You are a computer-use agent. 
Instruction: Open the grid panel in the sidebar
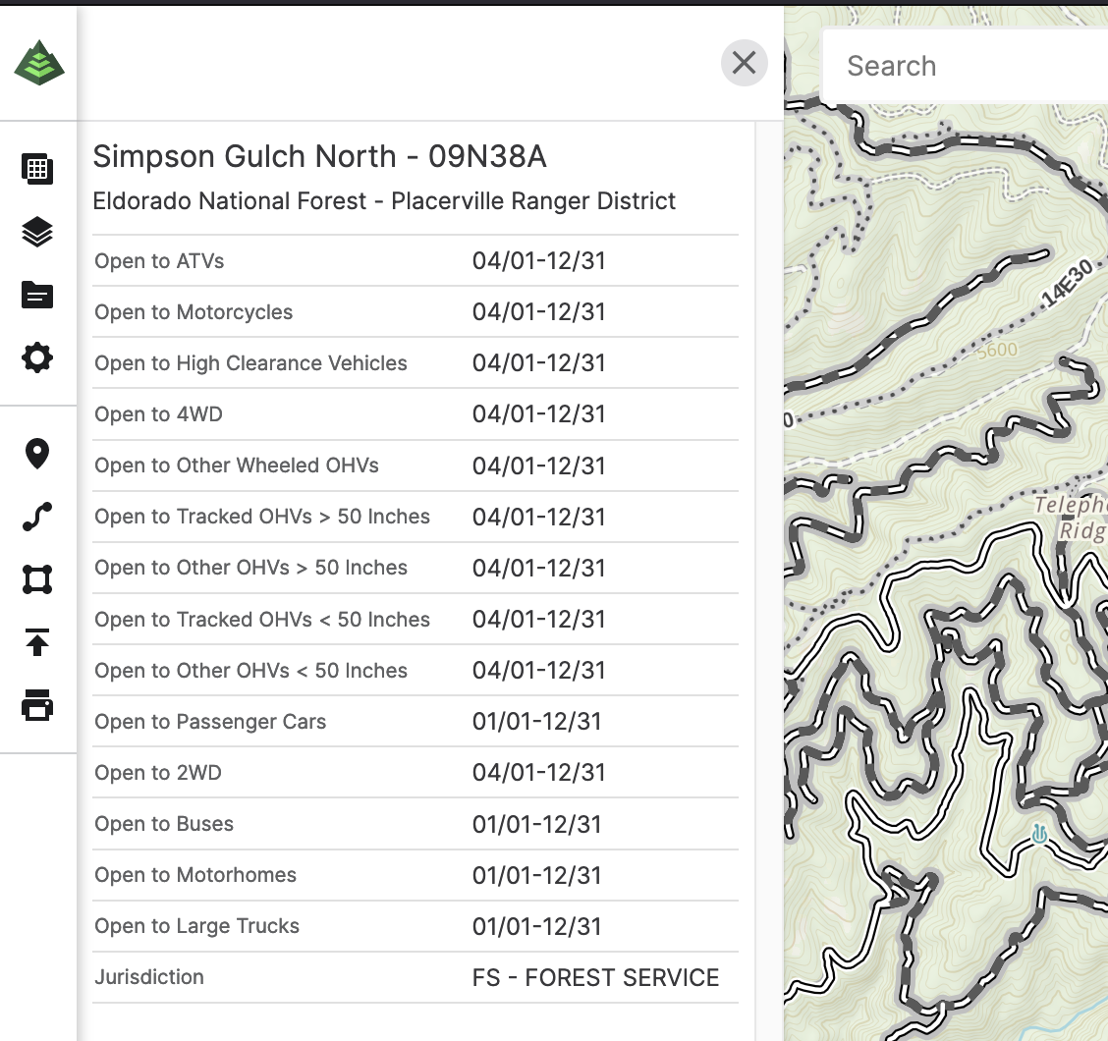[37, 169]
